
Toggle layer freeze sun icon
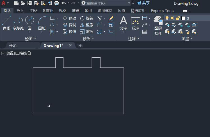click(172, 18)
